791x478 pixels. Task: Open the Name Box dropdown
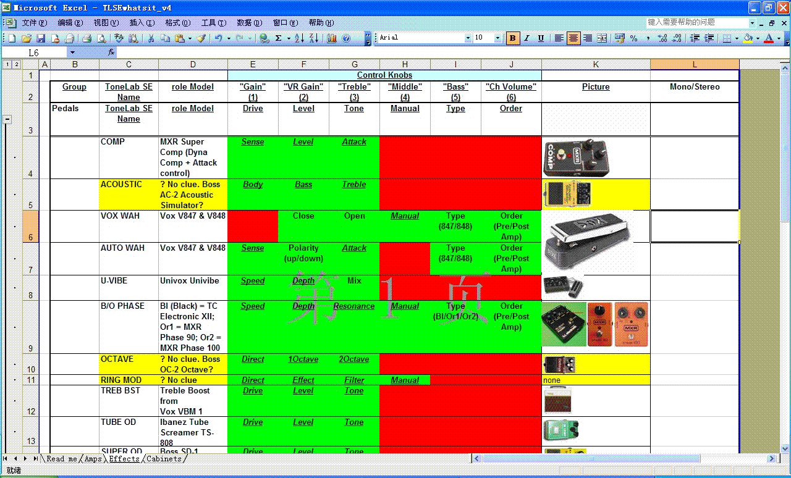[x=72, y=52]
